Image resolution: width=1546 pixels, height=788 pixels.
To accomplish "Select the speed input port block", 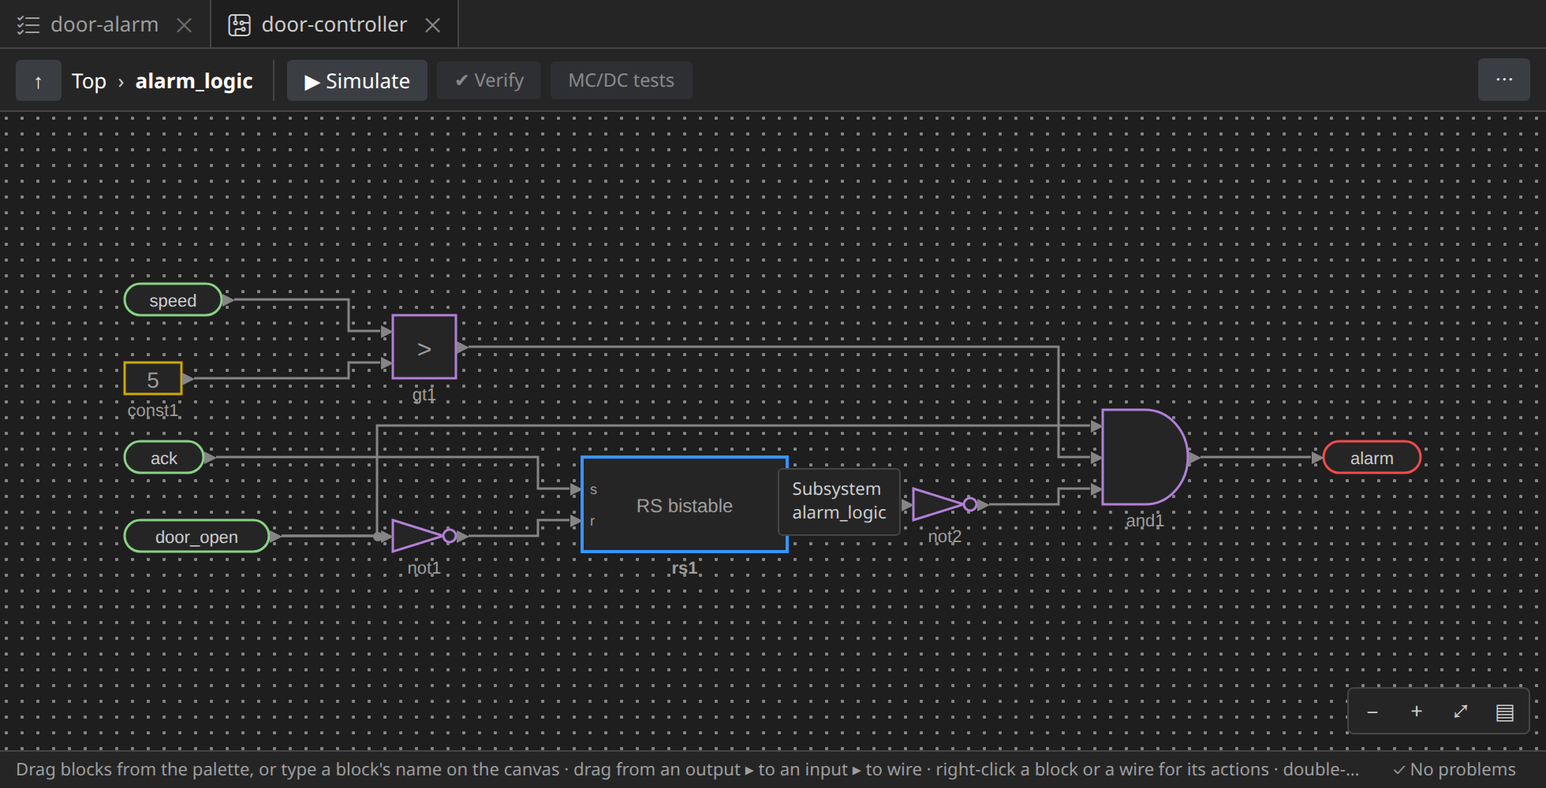I will 173,300.
